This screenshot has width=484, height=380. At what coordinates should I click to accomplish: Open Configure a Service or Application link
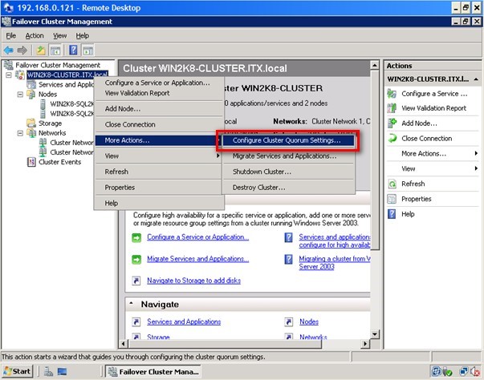[197, 237]
